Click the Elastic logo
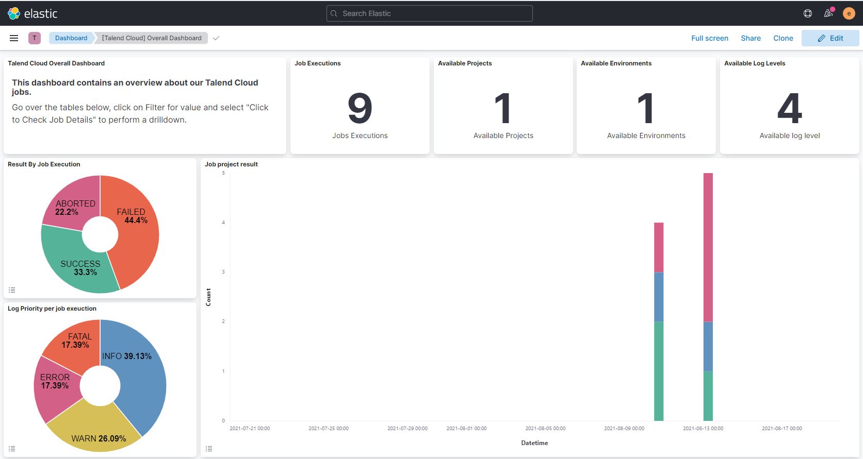 (x=32, y=13)
